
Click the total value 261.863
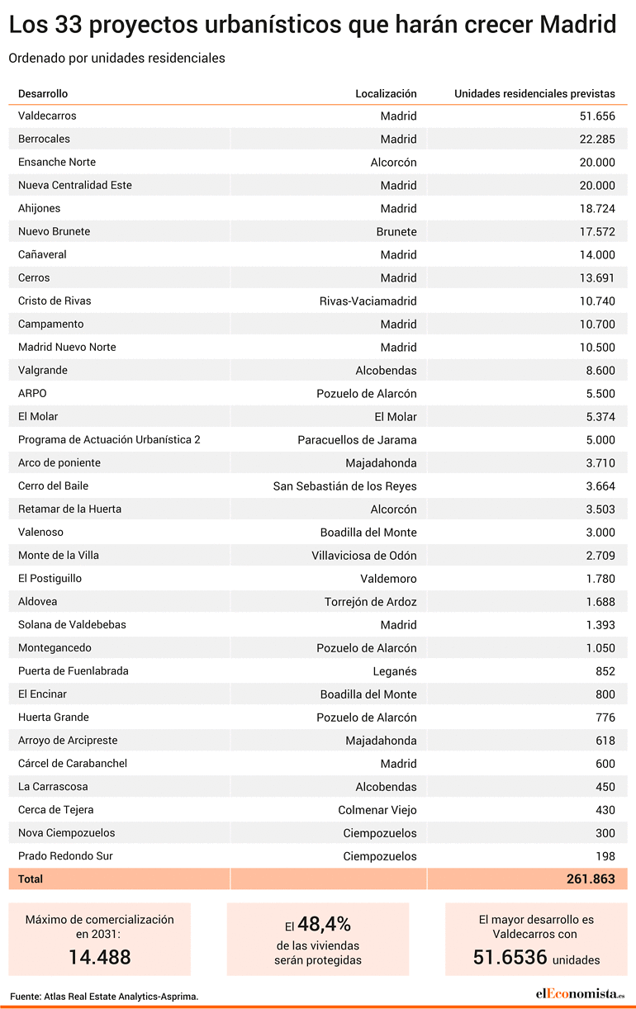point(591,879)
